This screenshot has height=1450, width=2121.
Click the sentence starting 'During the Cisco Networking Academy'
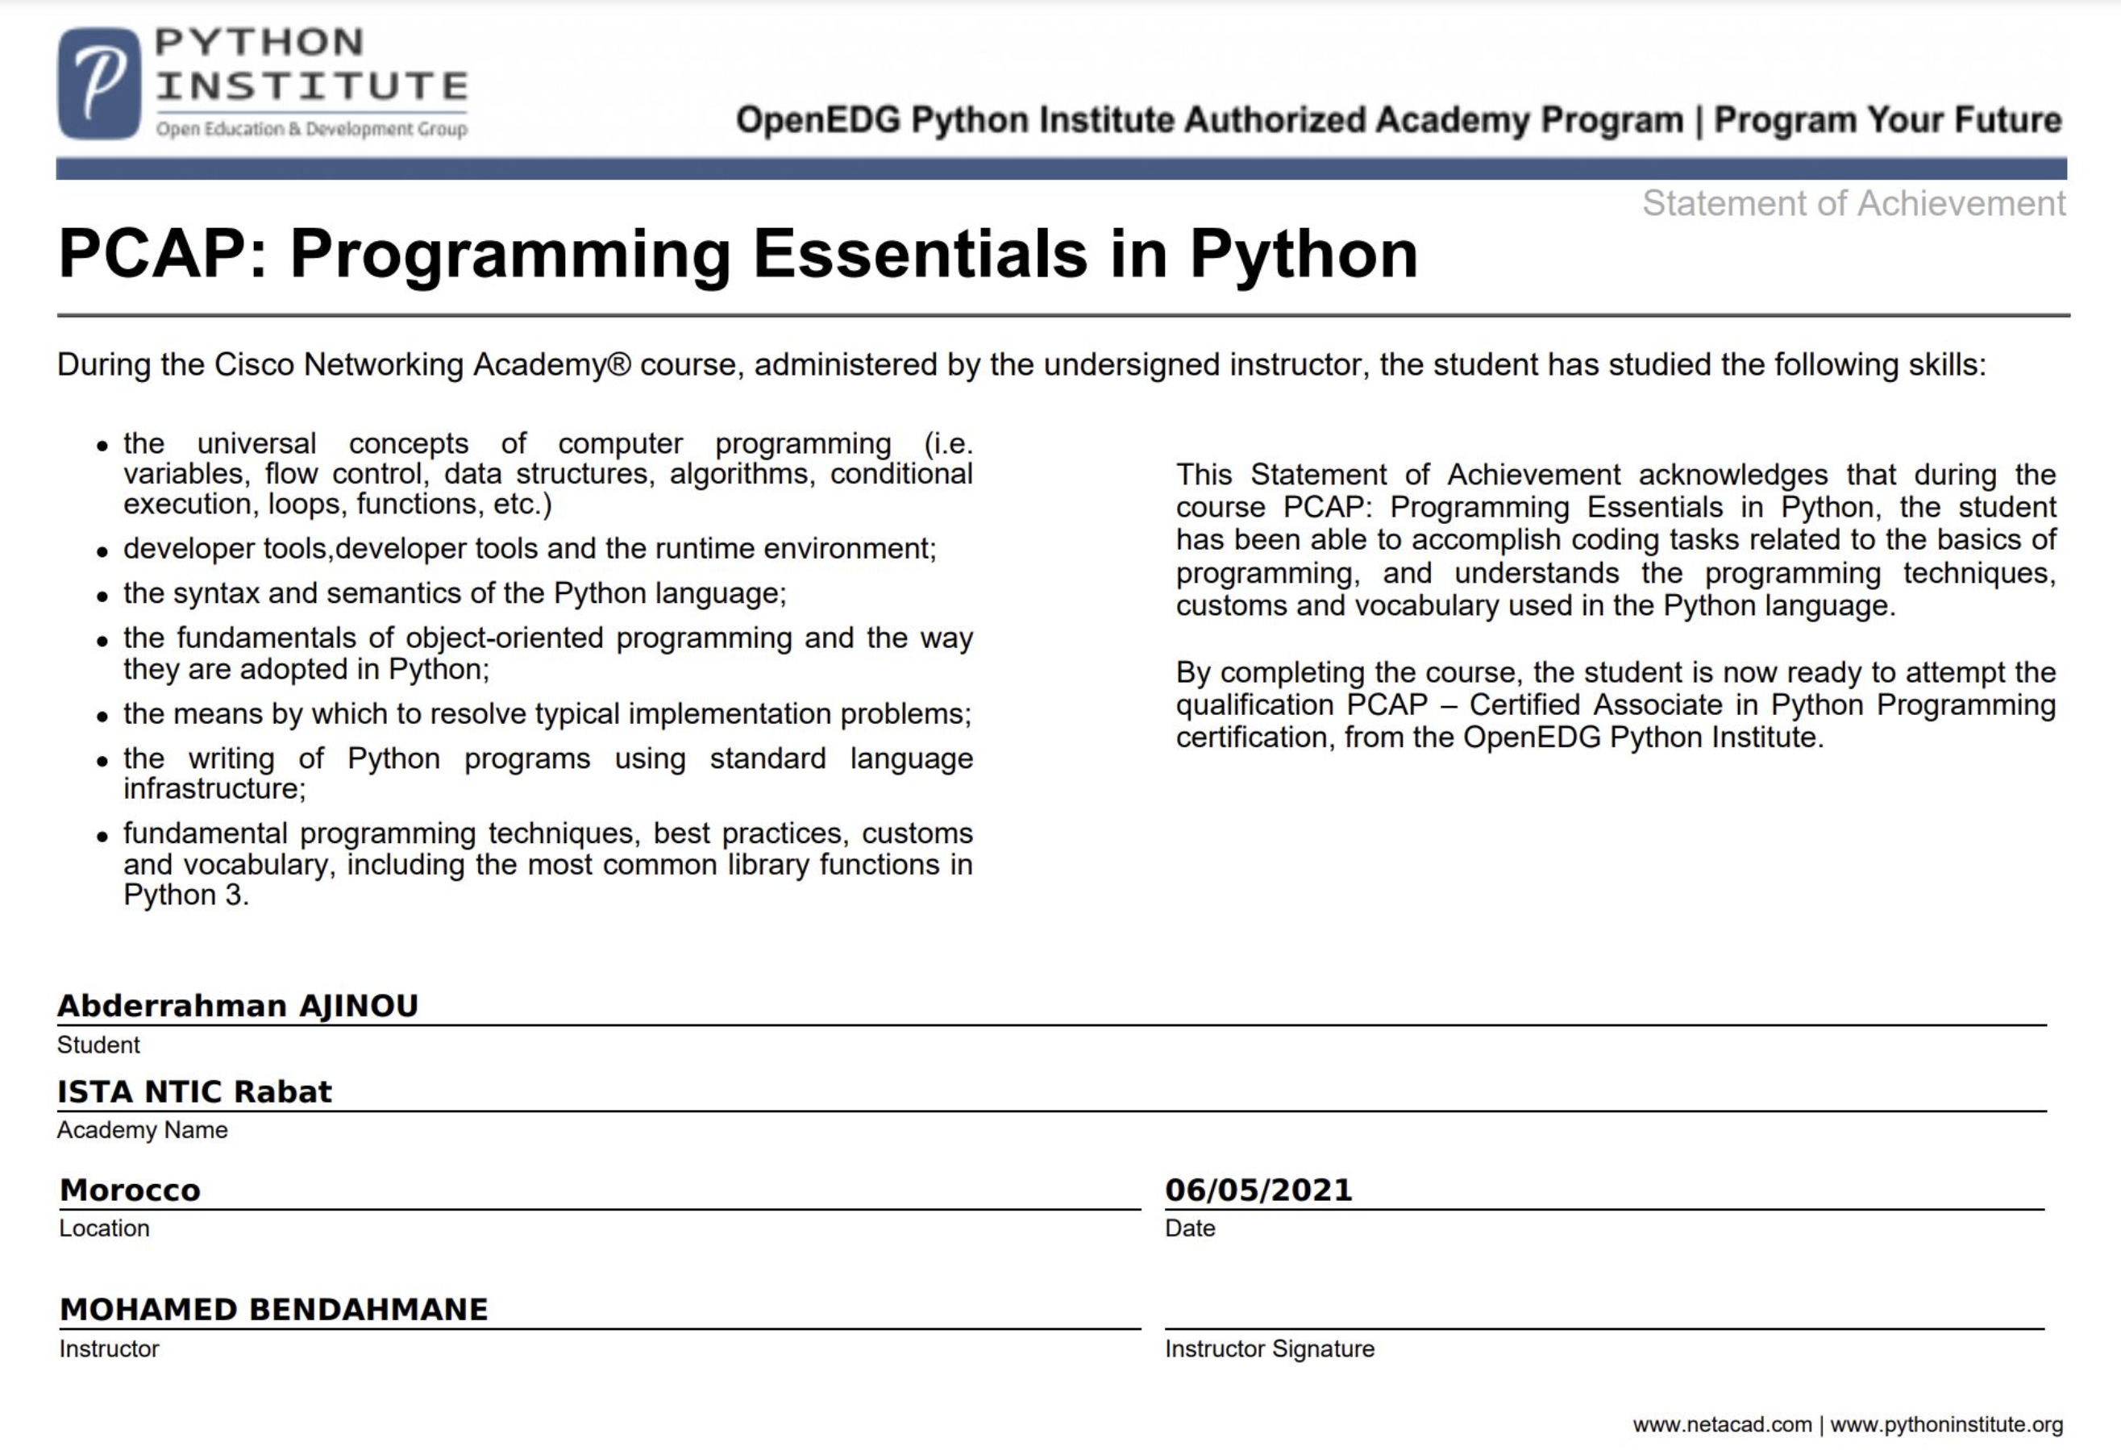(1021, 364)
